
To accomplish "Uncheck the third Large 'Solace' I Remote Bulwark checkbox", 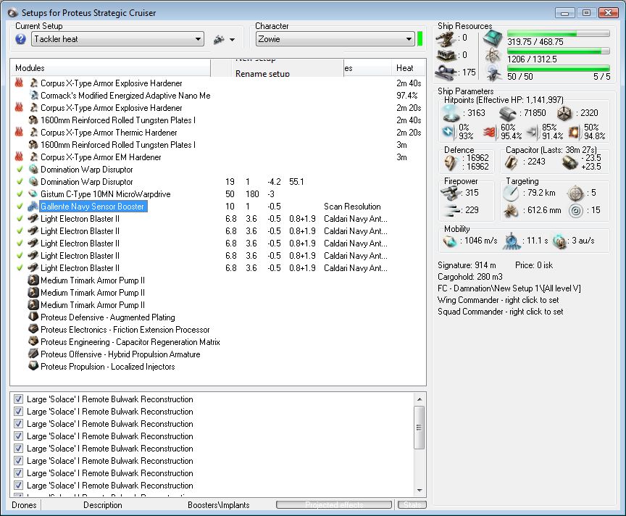I will [x=18, y=424].
